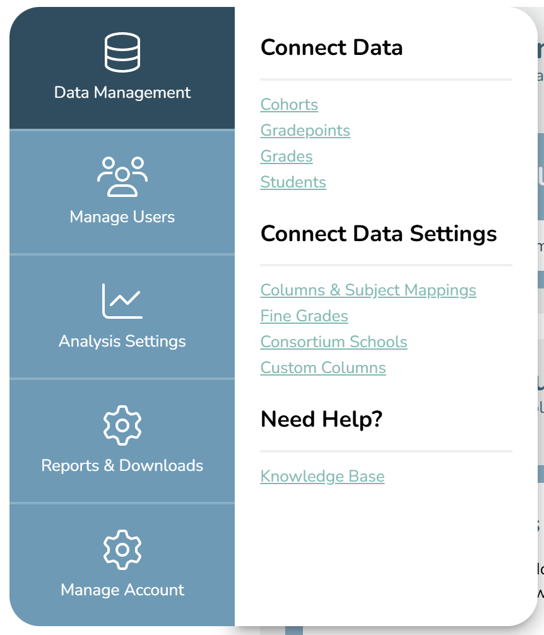Click the Need Help? heading
This screenshot has height=635, width=544.
point(321,419)
